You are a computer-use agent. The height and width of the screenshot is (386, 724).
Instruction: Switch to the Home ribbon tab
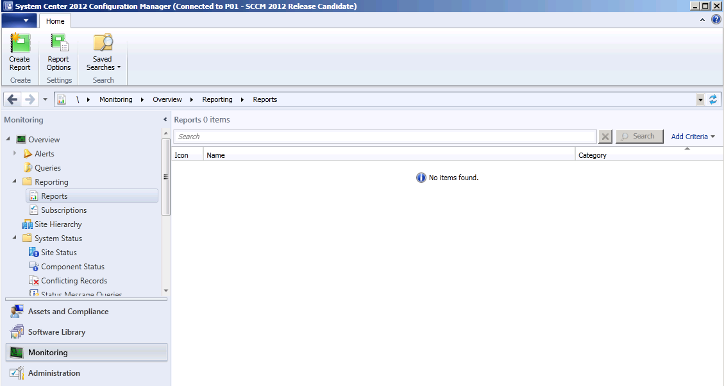coord(55,21)
